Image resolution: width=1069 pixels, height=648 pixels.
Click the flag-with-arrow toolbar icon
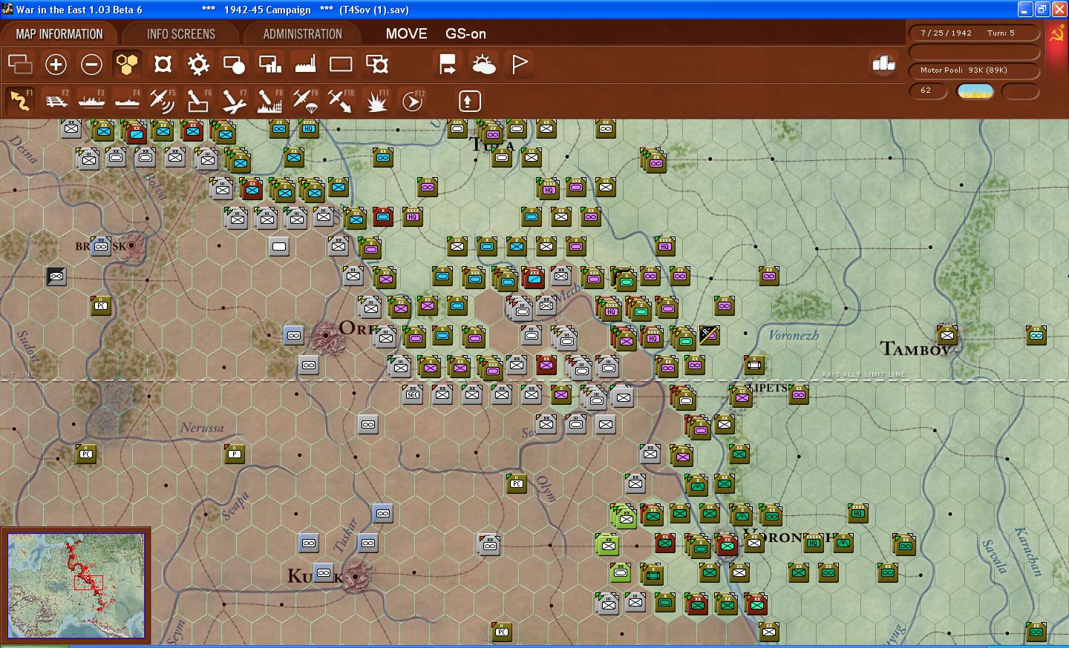coord(448,65)
